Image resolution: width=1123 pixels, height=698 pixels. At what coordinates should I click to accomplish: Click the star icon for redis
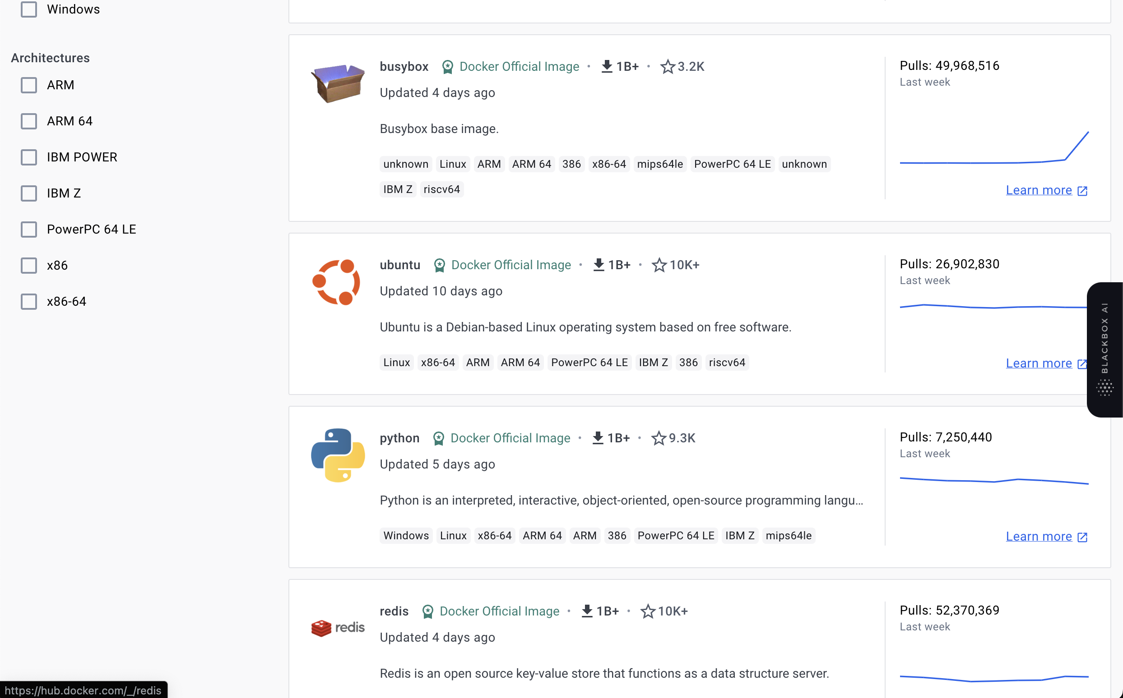648,611
